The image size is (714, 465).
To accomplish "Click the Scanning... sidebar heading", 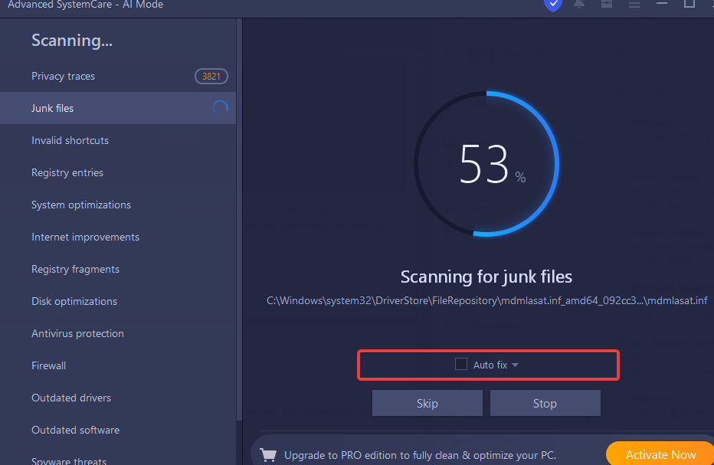I will click(72, 41).
